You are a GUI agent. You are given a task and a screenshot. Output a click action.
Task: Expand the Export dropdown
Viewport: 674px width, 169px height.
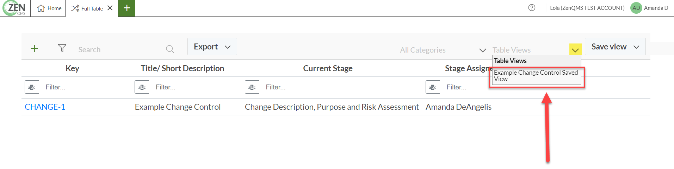coord(212,47)
